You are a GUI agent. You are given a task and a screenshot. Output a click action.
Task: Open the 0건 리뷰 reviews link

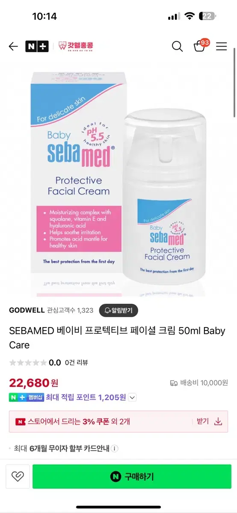click(x=76, y=363)
